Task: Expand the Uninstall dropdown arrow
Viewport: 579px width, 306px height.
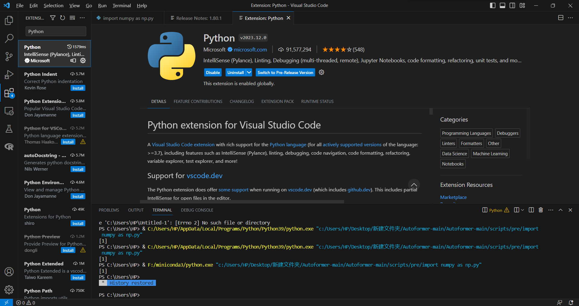Action: (249, 72)
